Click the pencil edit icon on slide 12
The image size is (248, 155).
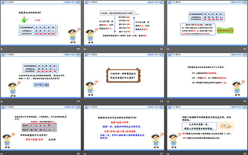coord(245,2)
